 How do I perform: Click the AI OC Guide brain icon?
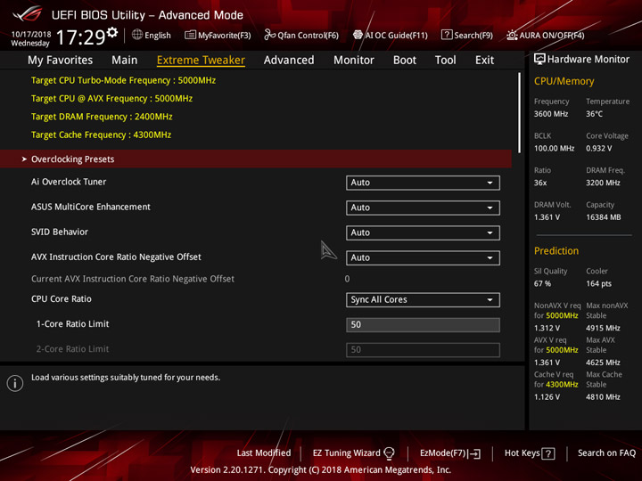pos(358,35)
